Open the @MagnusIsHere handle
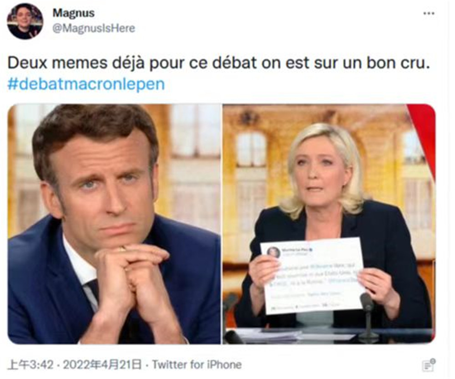Image resolution: width=455 pixels, height=379 pixels. [94, 28]
